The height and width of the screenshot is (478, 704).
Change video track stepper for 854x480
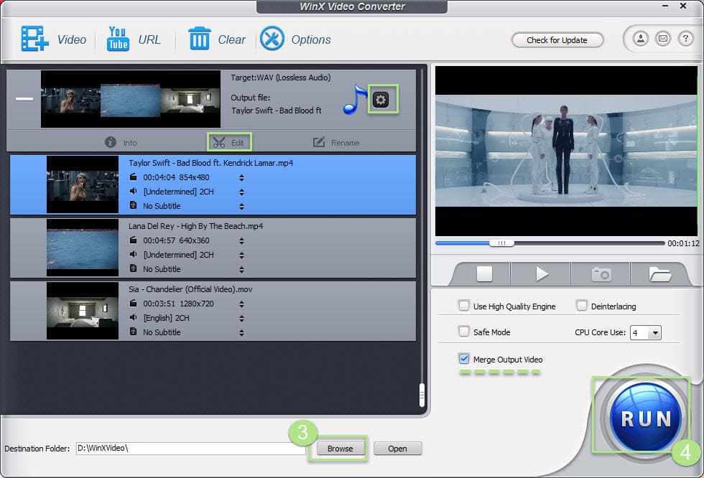(x=241, y=178)
